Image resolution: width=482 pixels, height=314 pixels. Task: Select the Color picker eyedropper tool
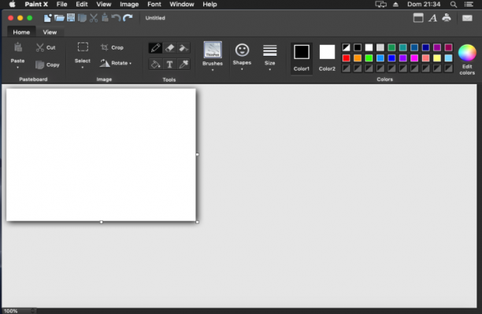(x=184, y=65)
